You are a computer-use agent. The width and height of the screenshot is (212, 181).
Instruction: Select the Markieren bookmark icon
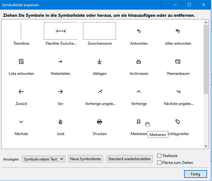(x=139, y=122)
